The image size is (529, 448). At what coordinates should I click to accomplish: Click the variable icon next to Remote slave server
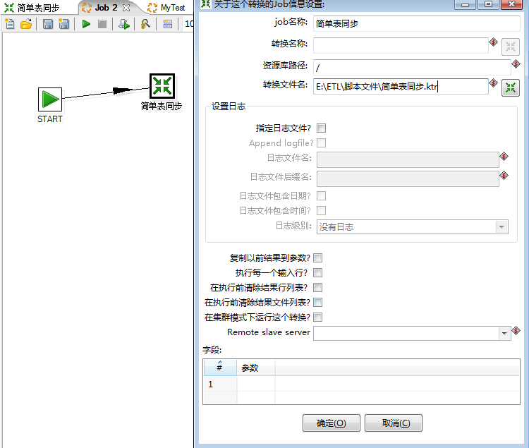tap(516, 331)
